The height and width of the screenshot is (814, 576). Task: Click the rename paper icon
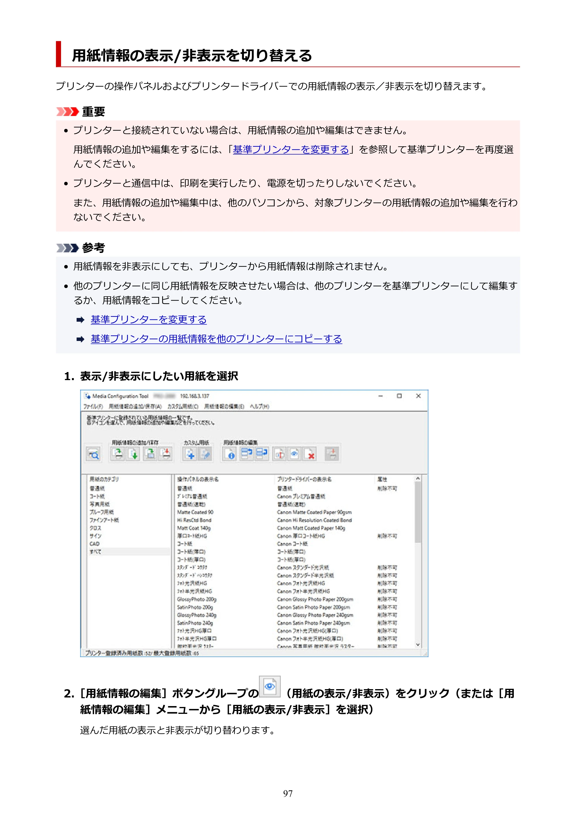click(x=279, y=453)
